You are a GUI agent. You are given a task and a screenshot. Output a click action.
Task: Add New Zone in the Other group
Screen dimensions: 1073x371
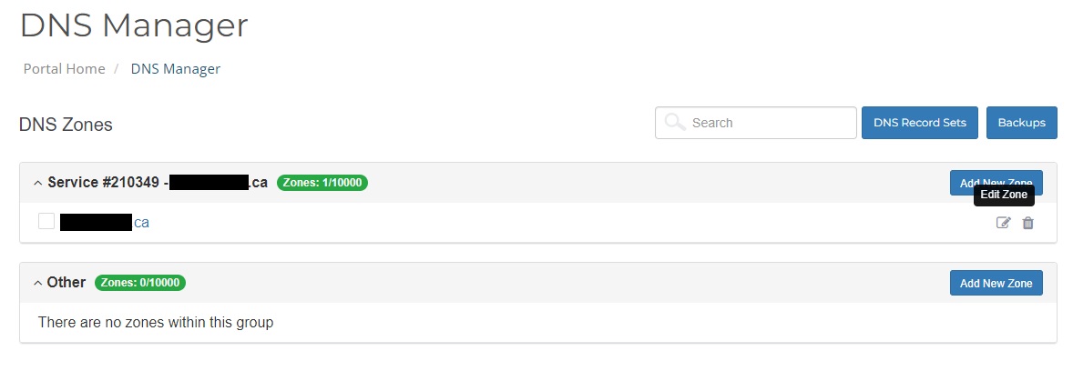(x=996, y=283)
